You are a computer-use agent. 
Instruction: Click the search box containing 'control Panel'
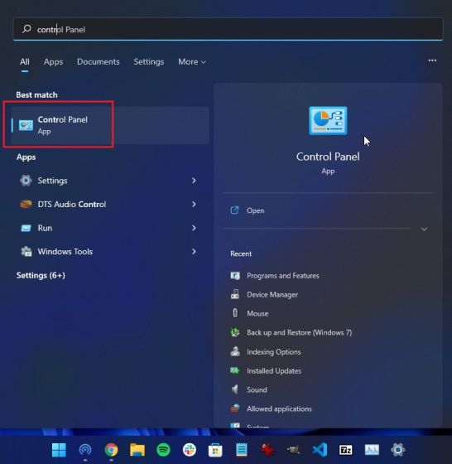[x=228, y=29]
